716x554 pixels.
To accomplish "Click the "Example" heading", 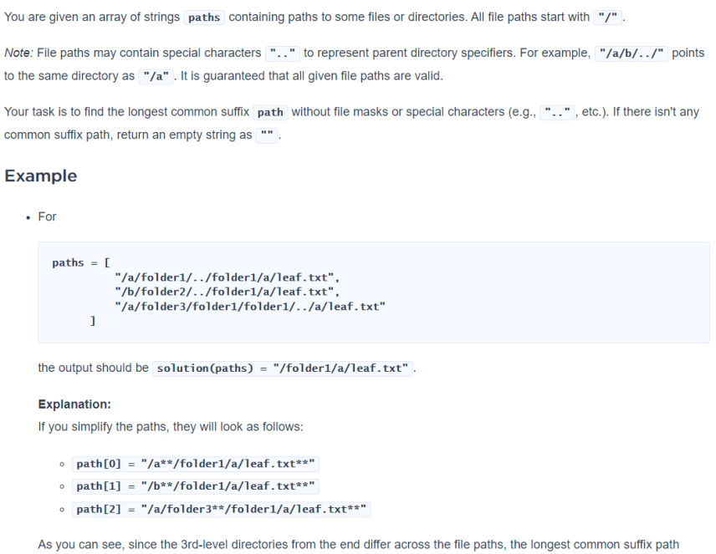I will (41, 175).
